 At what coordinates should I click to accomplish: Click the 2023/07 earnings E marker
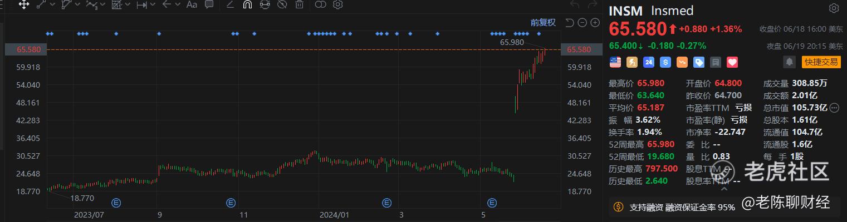(116, 203)
